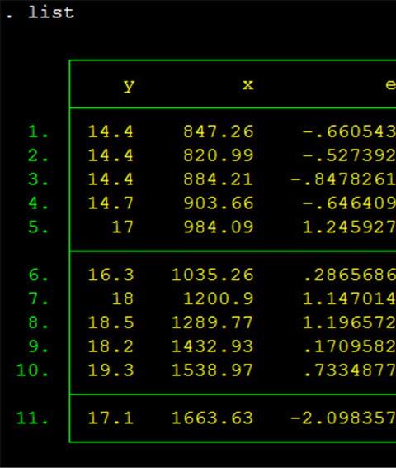Select the y column header

tap(129, 86)
